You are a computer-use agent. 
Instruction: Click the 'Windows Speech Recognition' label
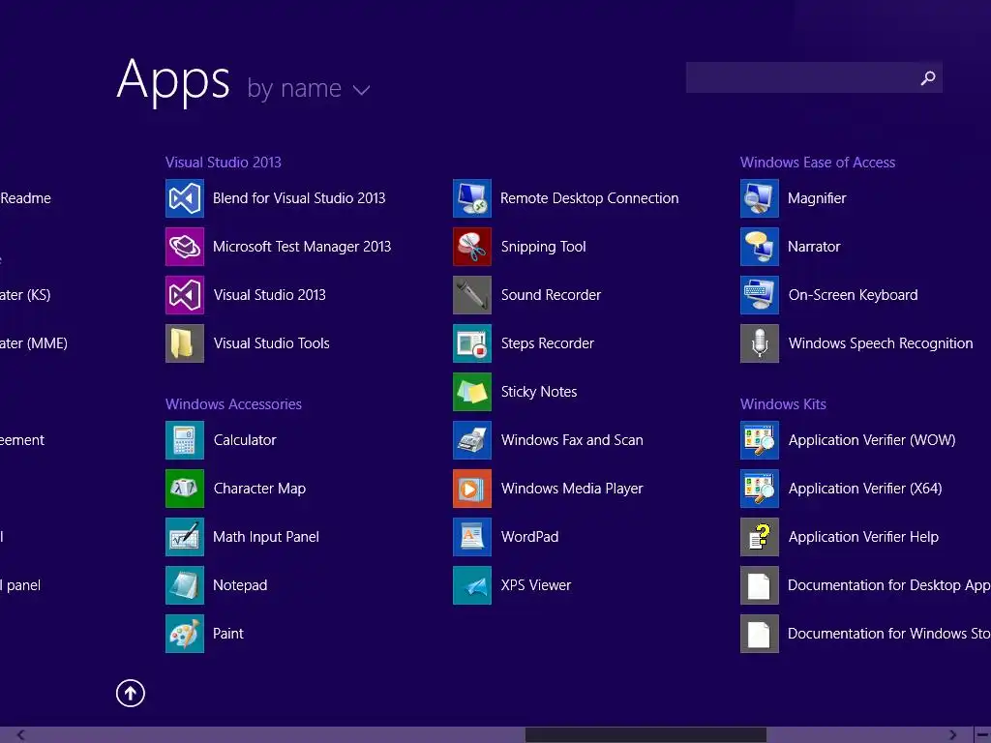881,343
